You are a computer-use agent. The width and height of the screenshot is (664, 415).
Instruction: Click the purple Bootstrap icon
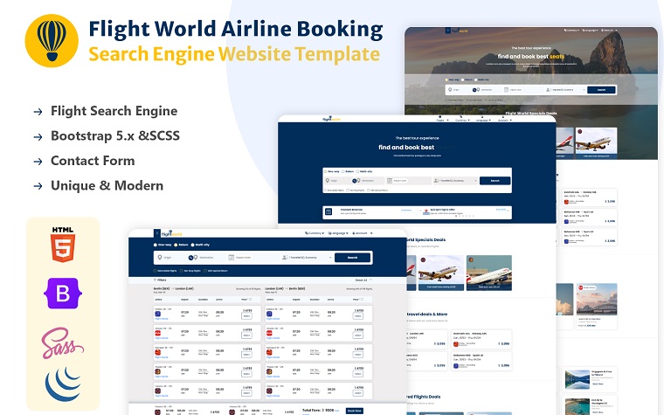pyautogui.click(x=63, y=294)
